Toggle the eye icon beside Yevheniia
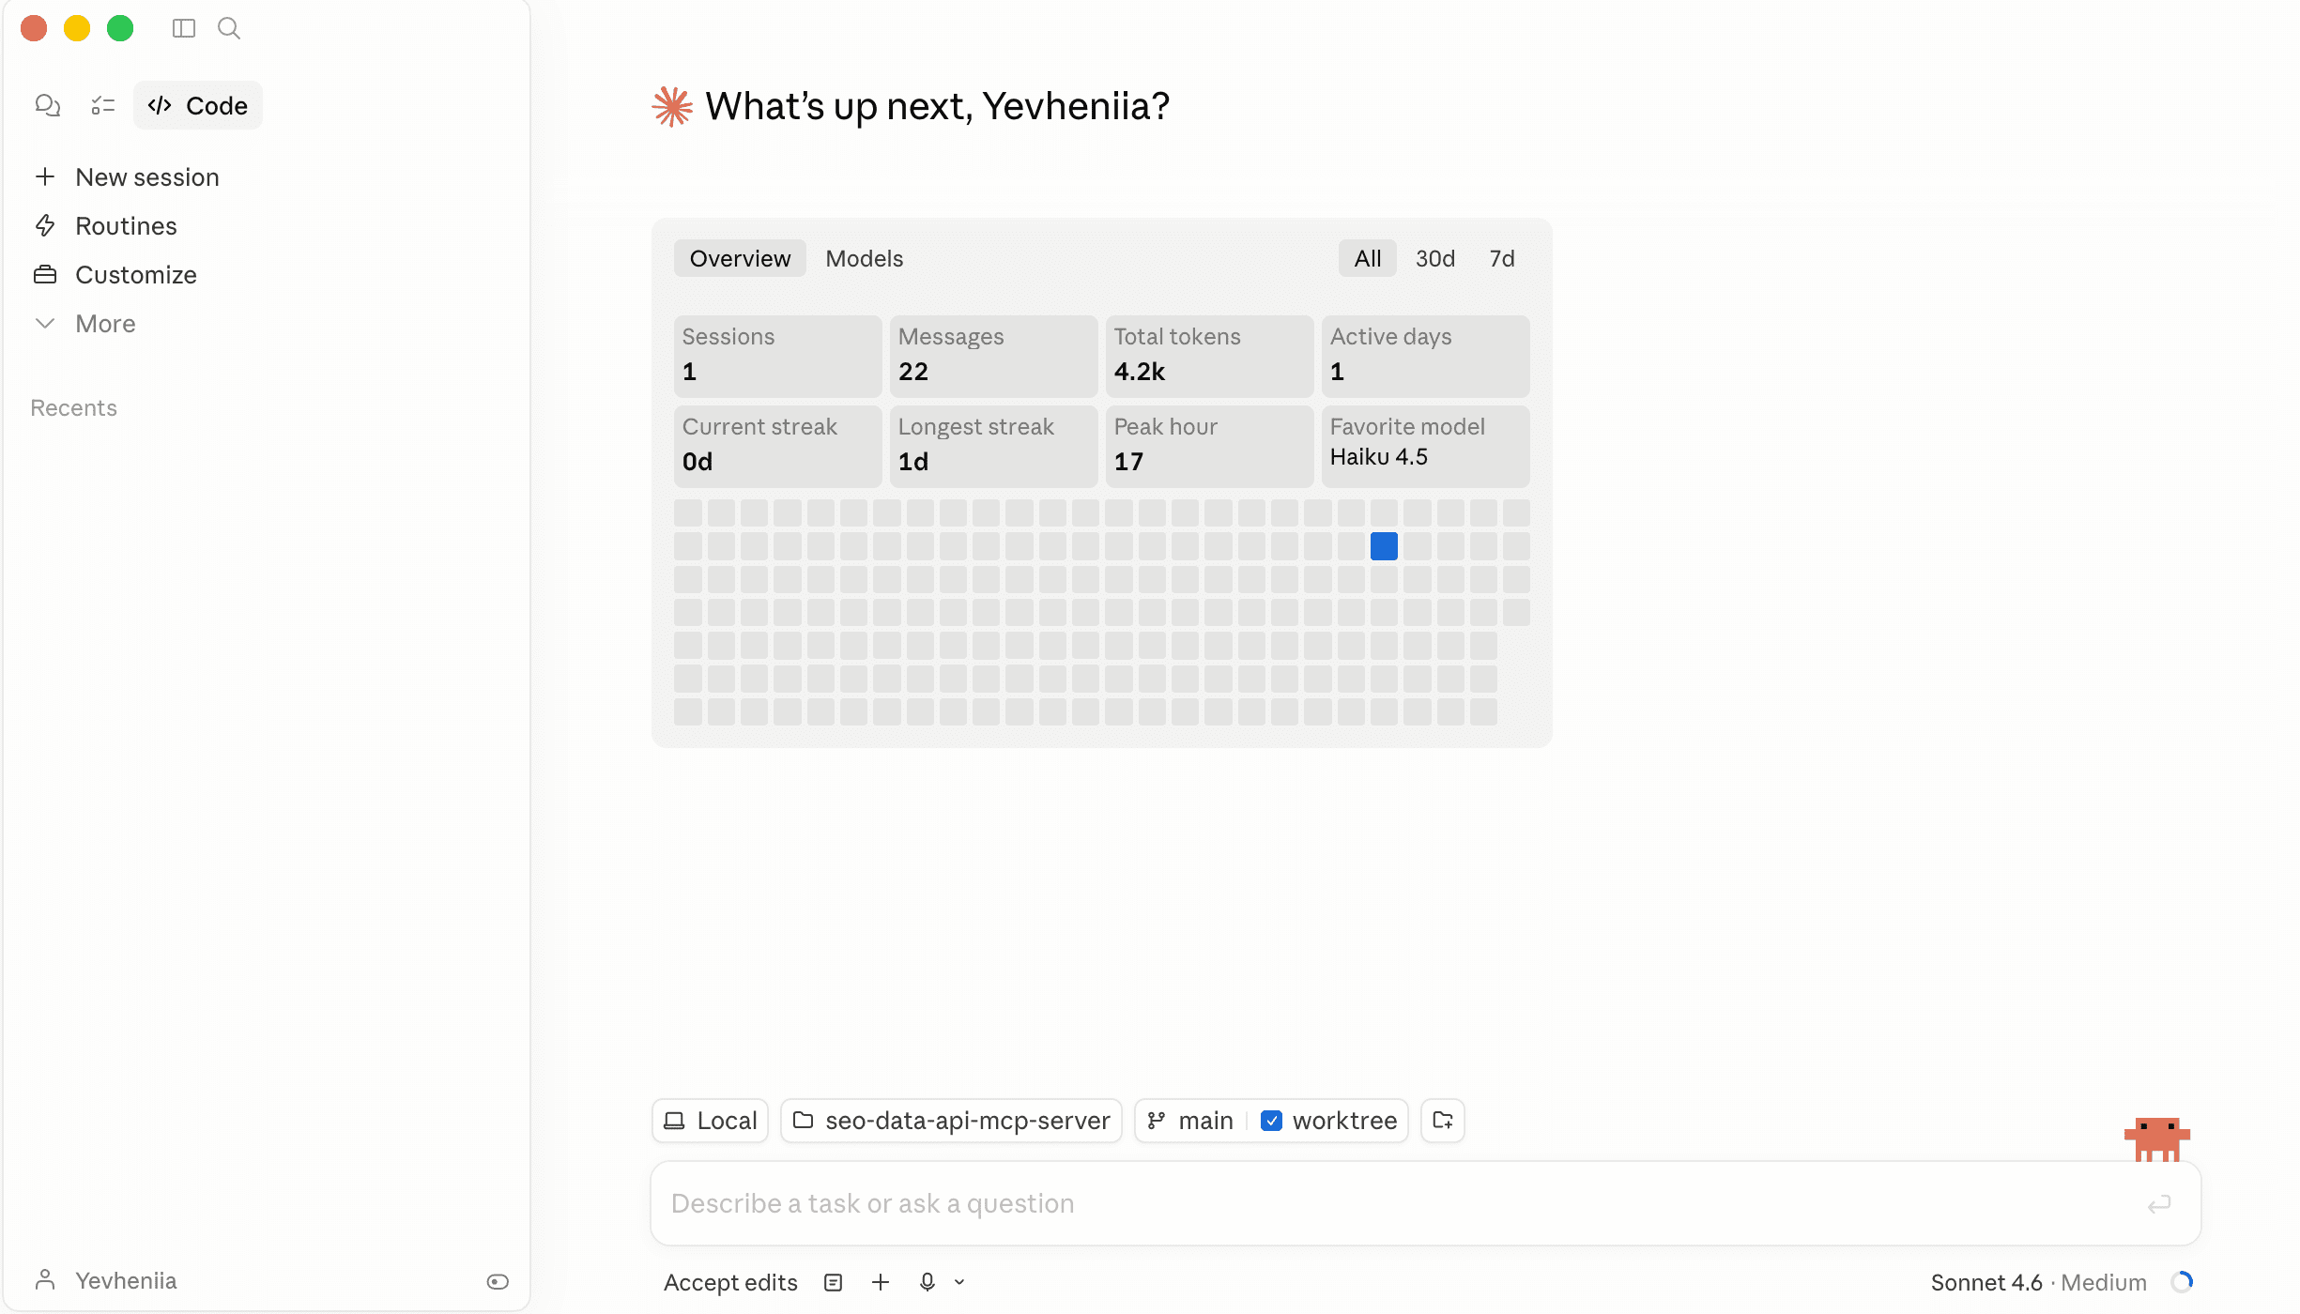The image size is (2300, 1314). (498, 1281)
